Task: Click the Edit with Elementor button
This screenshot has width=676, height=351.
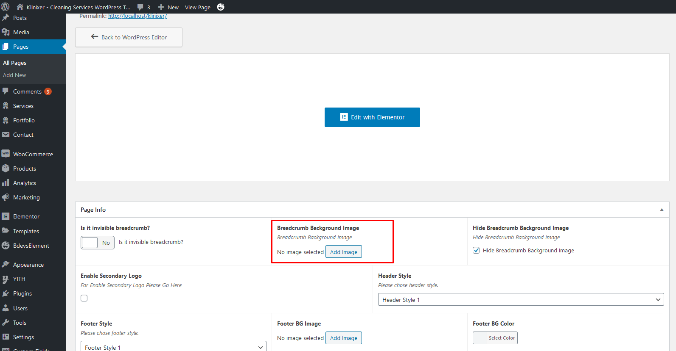Action: [372, 117]
